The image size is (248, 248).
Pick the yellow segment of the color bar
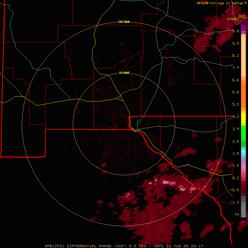pos(243,118)
